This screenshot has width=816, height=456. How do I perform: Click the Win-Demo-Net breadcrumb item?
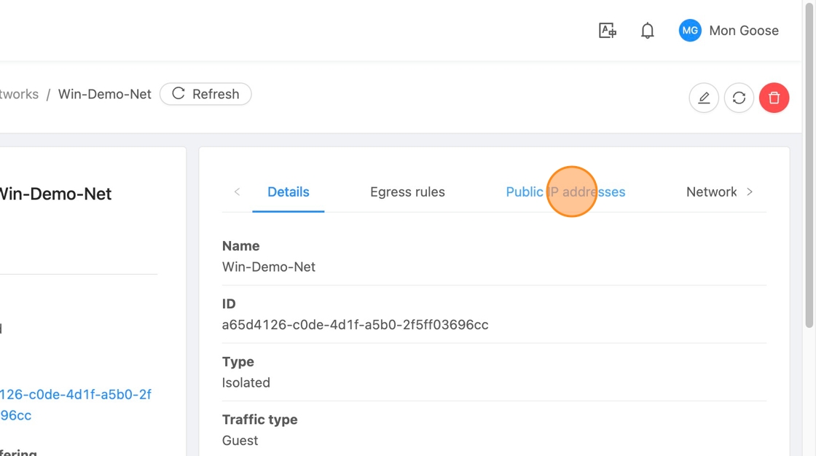105,94
